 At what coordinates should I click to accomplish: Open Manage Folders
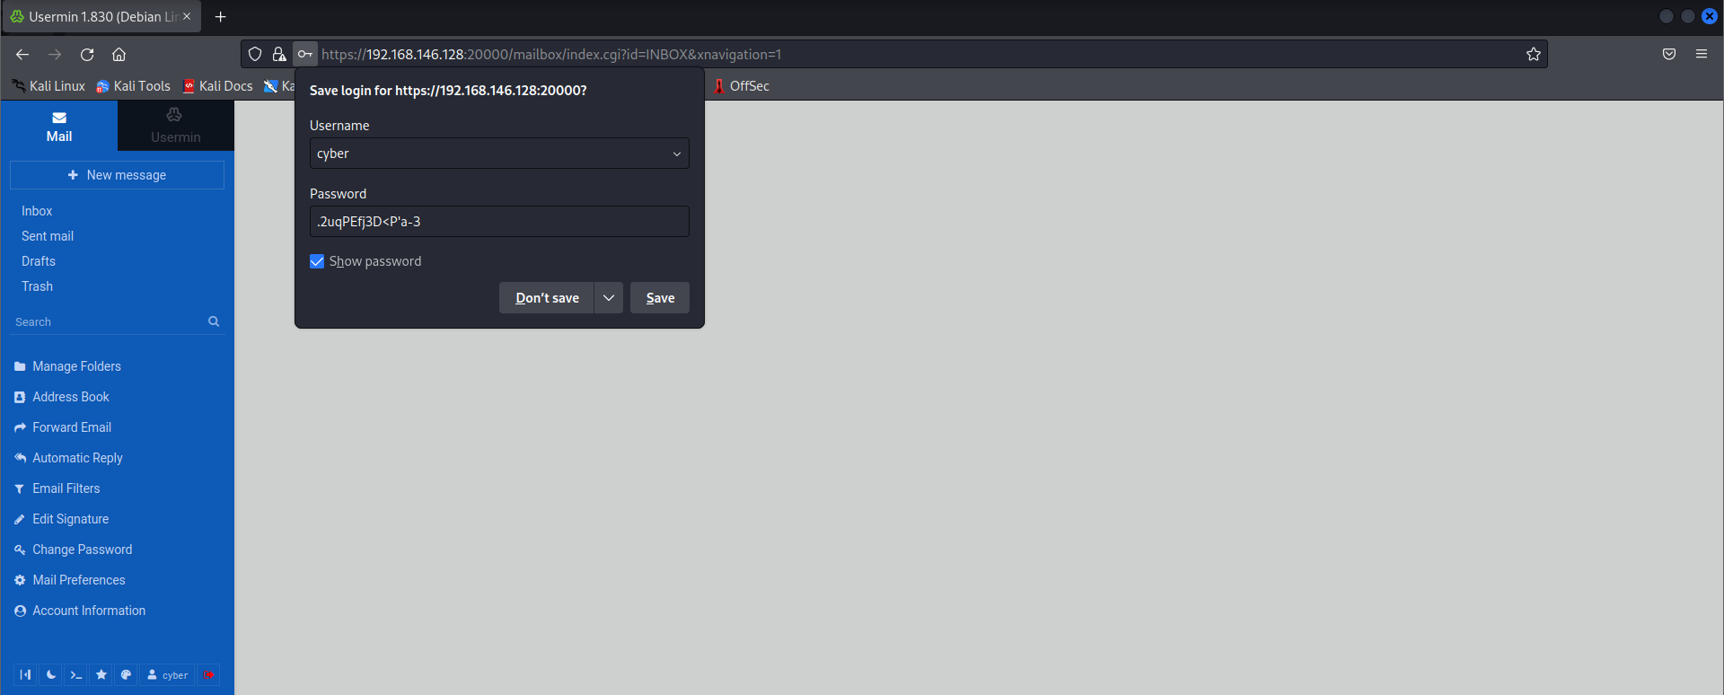click(x=67, y=366)
